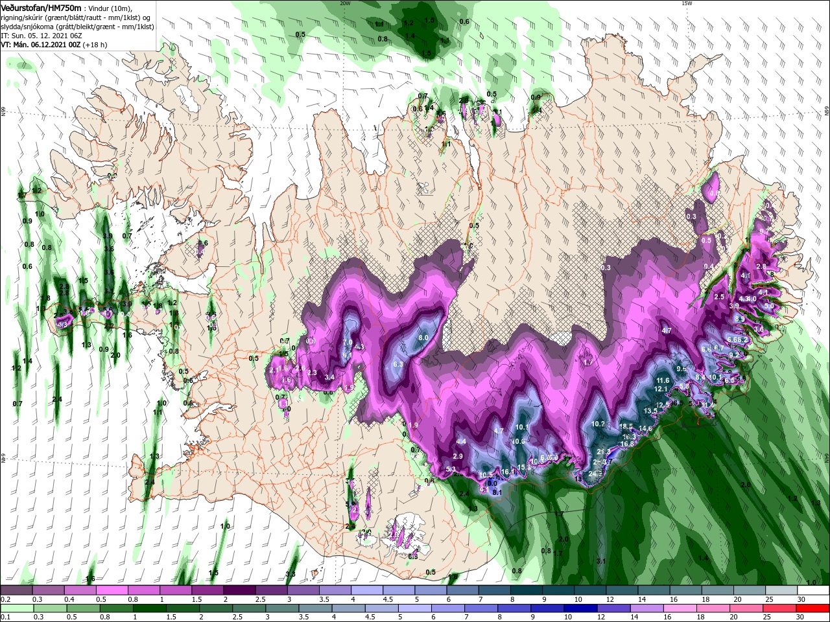Select the palest green 0.1 swatch in rain legend
This screenshot has height=622, width=830.
[x=17, y=608]
